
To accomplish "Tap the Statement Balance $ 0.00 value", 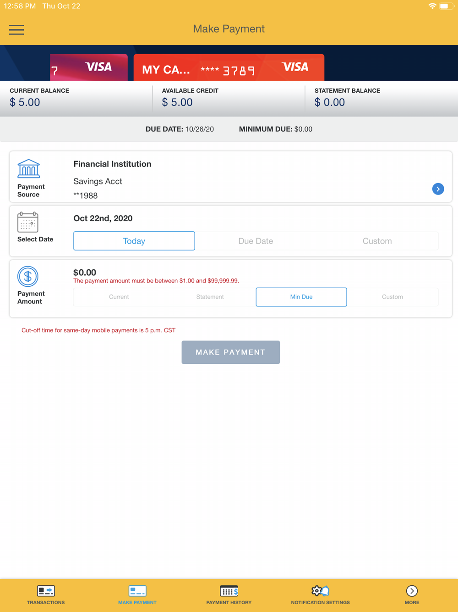I will pos(330,102).
